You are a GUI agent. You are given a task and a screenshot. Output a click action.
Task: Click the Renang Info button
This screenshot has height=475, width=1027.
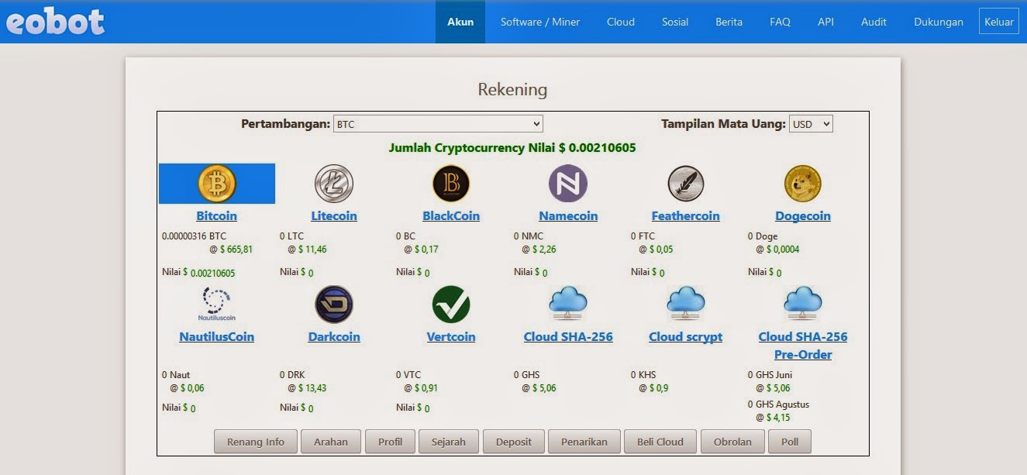(256, 442)
